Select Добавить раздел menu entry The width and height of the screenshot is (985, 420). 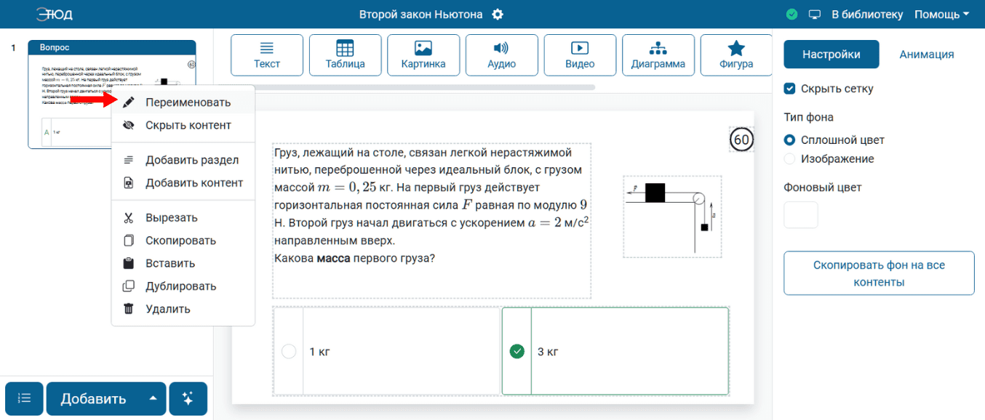coord(183,160)
